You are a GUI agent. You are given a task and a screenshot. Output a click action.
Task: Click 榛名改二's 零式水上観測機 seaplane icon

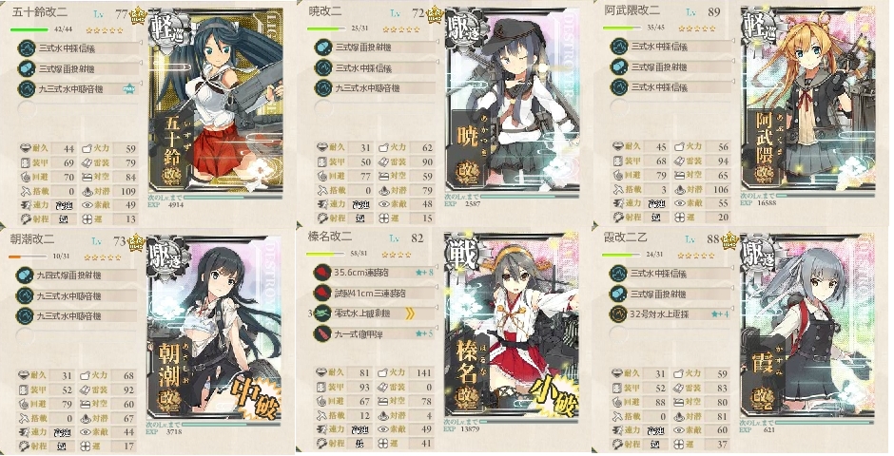[322, 313]
